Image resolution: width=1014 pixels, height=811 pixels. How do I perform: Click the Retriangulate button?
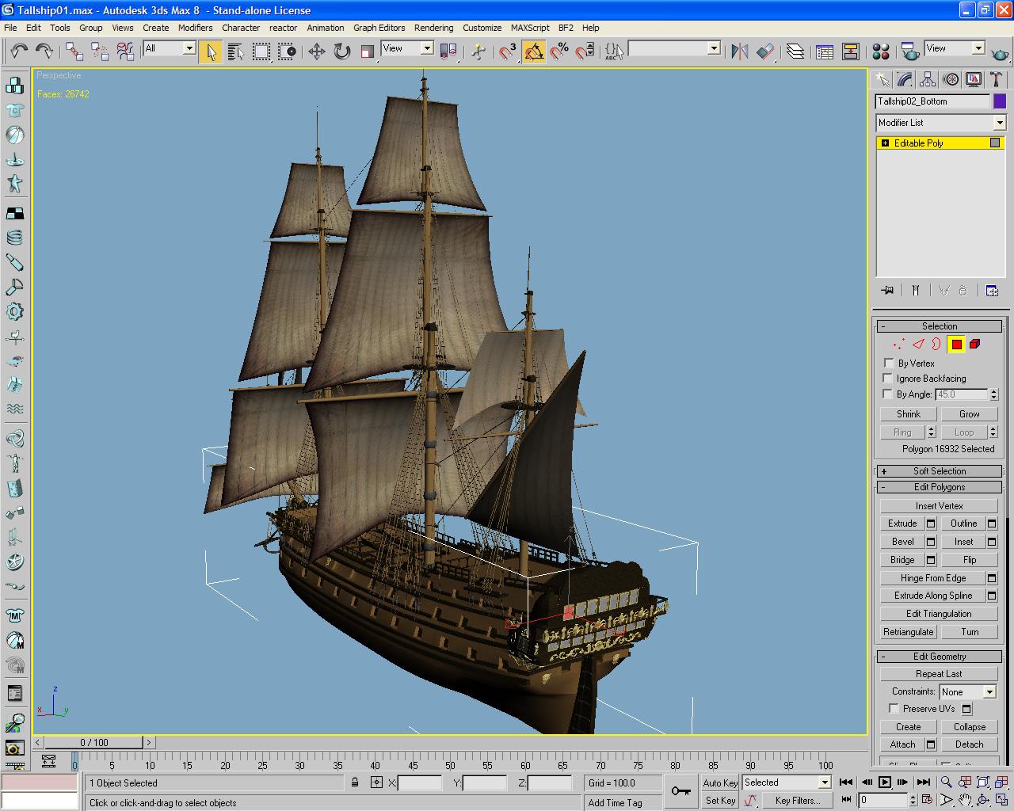[909, 632]
